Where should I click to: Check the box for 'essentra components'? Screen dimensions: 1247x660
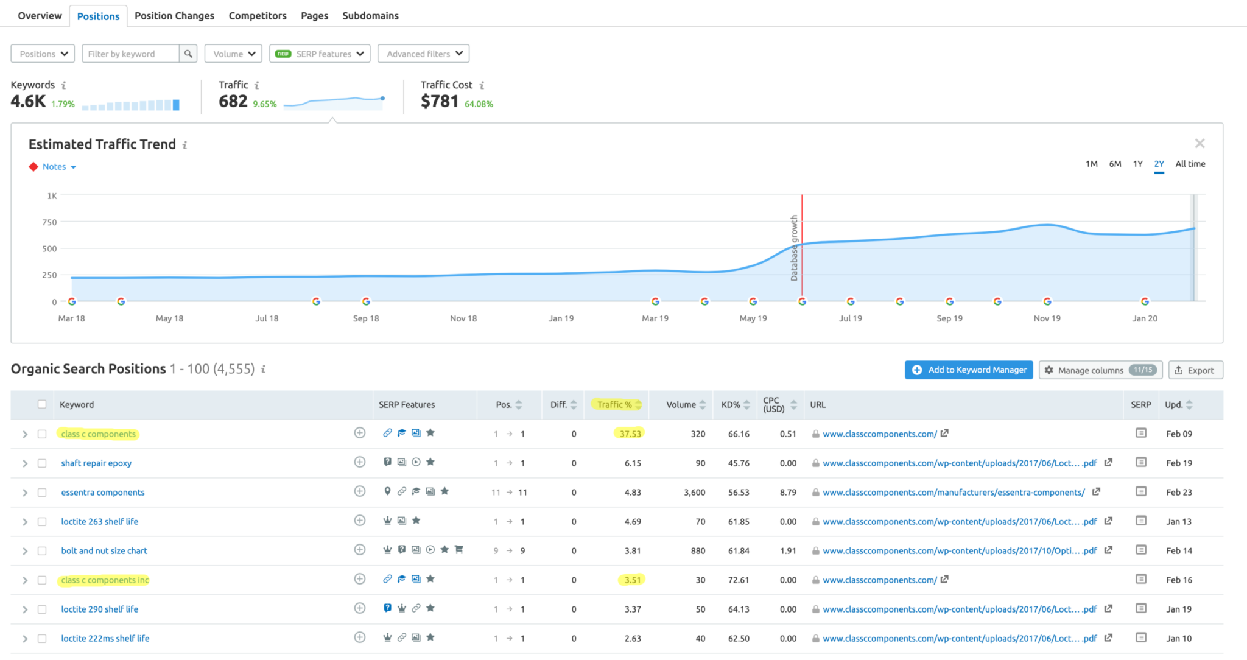[x=42, y=493]
